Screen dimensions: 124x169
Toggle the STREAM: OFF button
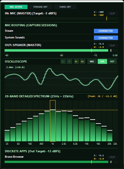40,7
